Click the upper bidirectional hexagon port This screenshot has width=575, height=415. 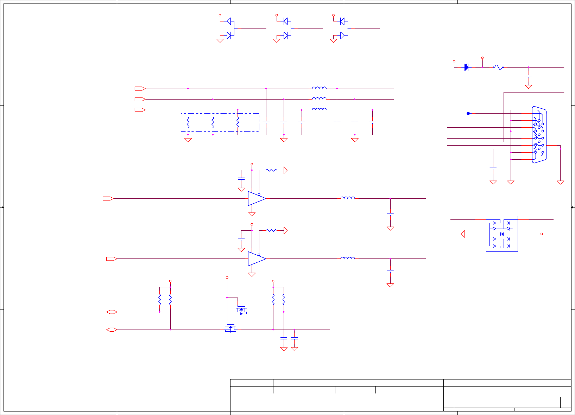click(112, 312)
